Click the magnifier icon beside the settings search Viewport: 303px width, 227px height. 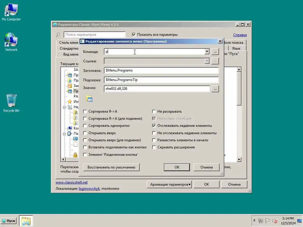[58, 35]
